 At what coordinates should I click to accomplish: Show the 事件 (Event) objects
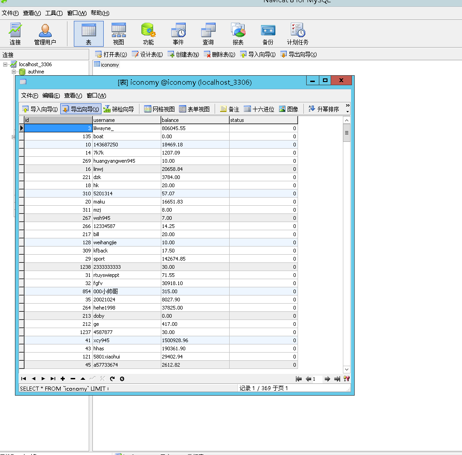click(x=178, y=34)
